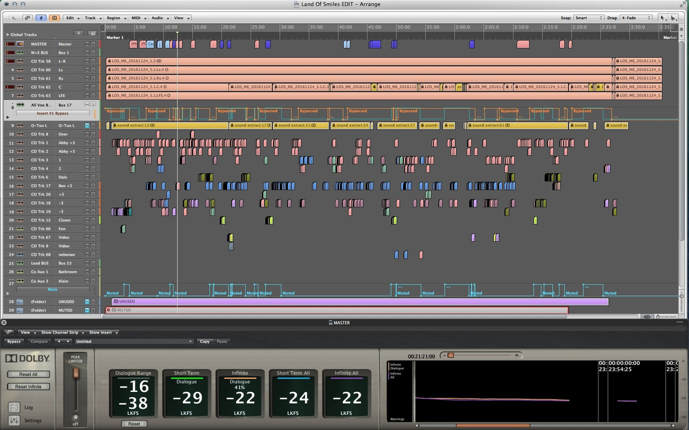Open the command-click alternate tool icon
Image resolution: width=689 pixels, height=430 pixels.
coord(674,18)
